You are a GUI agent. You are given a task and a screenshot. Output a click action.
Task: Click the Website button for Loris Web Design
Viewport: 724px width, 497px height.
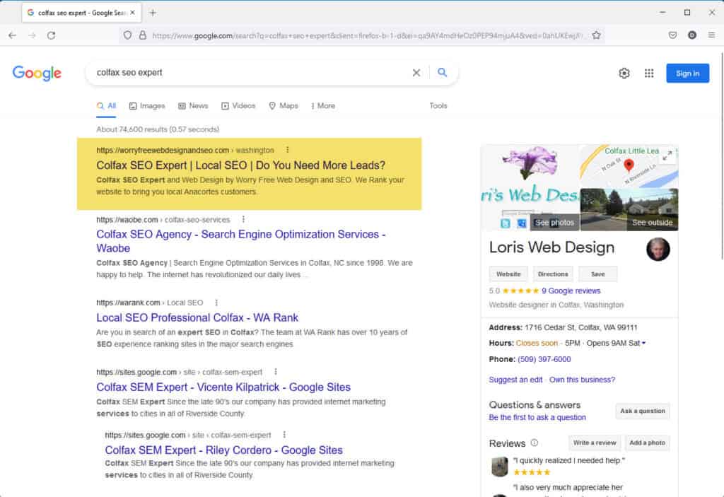coord(508,274)
